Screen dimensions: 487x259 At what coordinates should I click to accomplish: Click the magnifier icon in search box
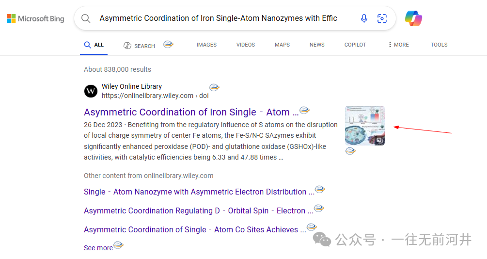pos(86,18)
